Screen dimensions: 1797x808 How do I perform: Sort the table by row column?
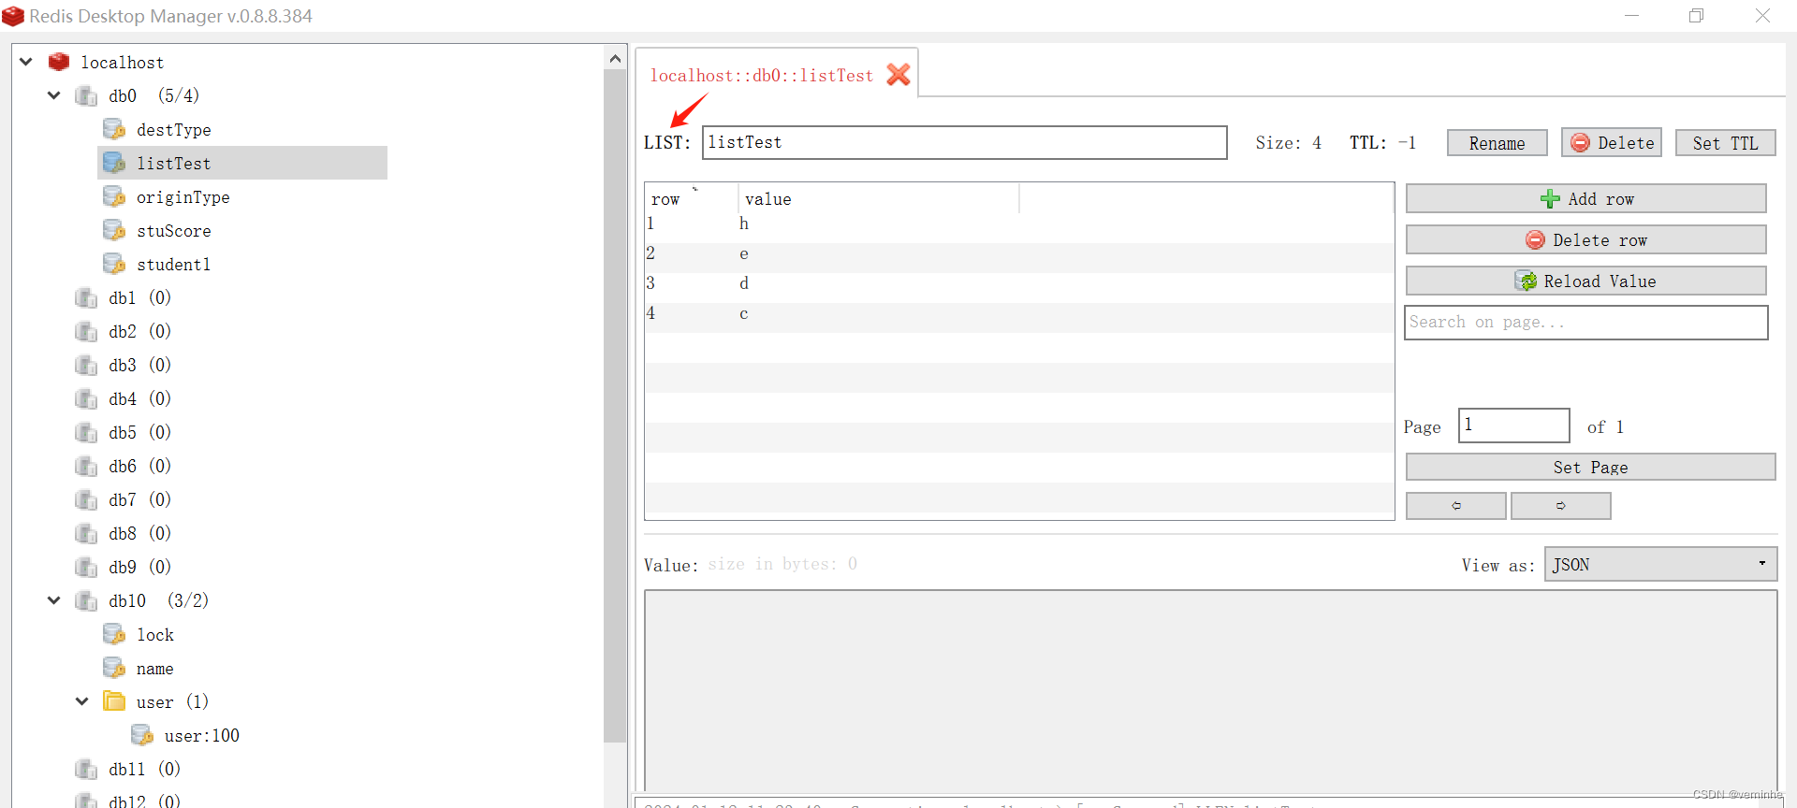click(691, 198)
